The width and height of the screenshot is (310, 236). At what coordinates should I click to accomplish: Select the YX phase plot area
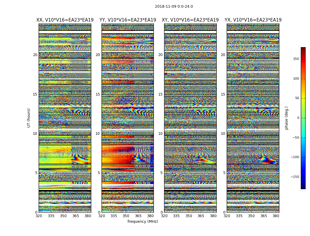point(253,118)
